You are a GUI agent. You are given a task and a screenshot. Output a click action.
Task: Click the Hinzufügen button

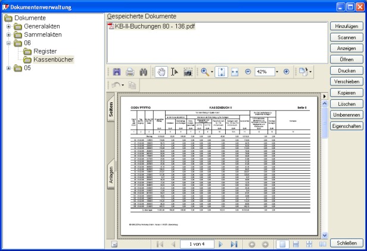[347, 26]
